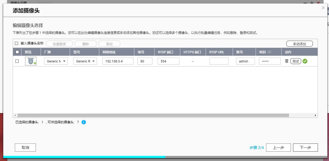This screenshot has width=329, height=161.
Task: Select the camera row checkbox
Action: coord(17,61)
